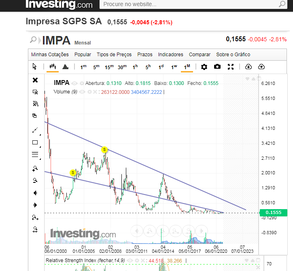Set timeframe to 15m
This screenshot has height=271, width=293.
[109, 67]
